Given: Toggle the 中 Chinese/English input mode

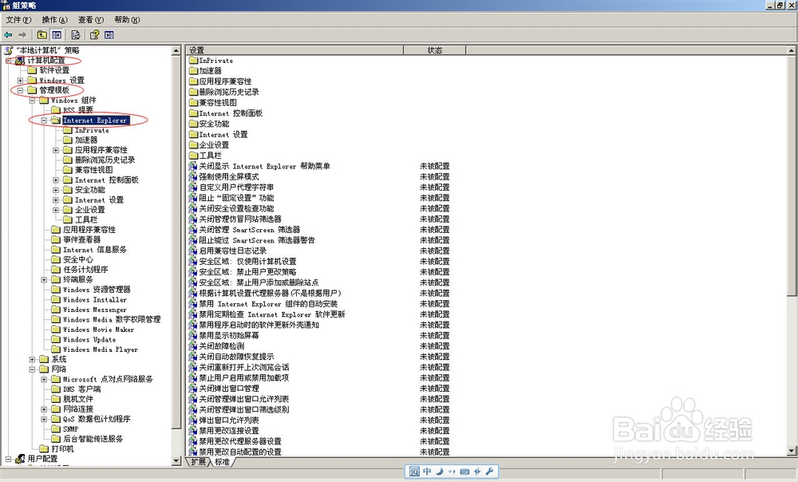Looking at the screenshot, I should [427, 472].
